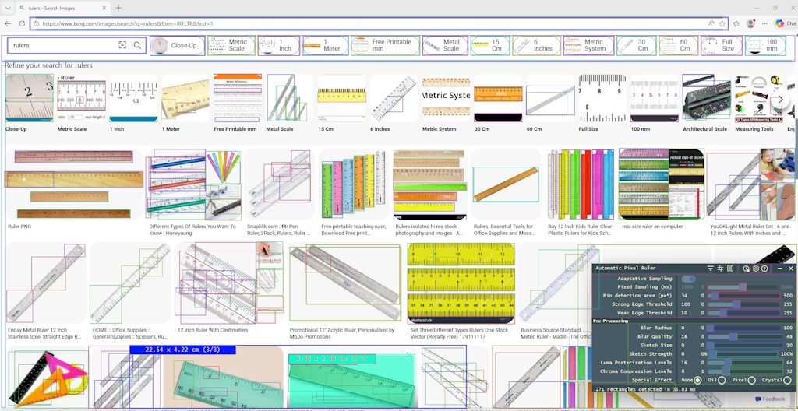The image size is (798, 411).
Task: Adjust Blur Radius slider
Action: tap(743, 328)
